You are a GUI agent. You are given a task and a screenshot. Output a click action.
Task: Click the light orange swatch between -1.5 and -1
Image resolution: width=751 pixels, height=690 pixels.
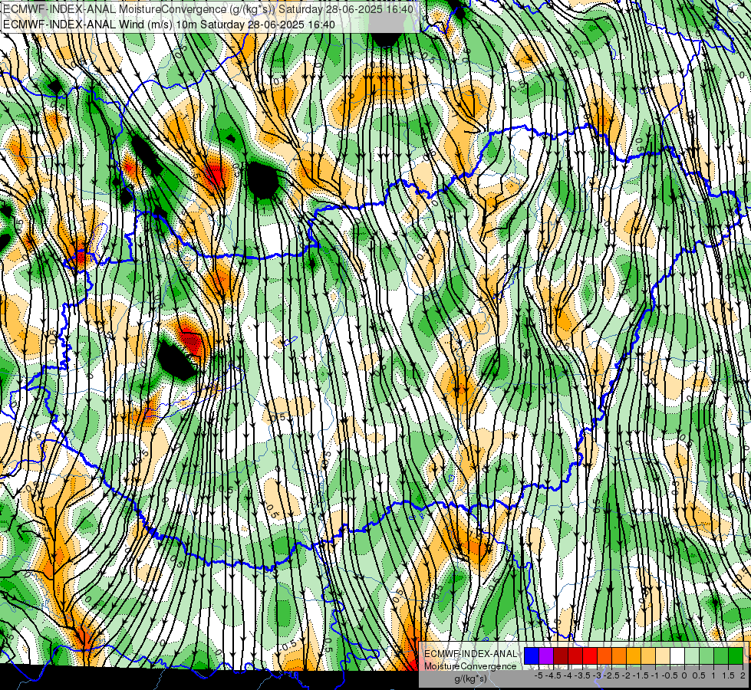[648, 655]
